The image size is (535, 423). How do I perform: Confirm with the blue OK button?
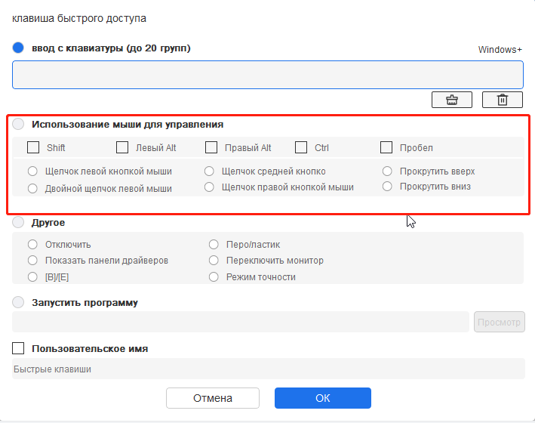coord(323,398)
